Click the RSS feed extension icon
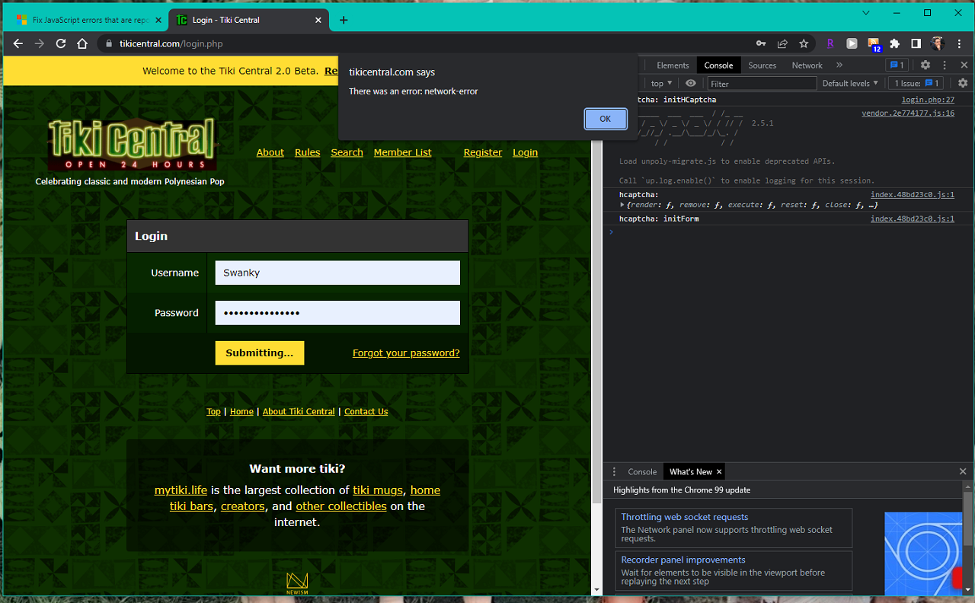The image size is (975, 603). pyautogui.click(x=873, y=43)
